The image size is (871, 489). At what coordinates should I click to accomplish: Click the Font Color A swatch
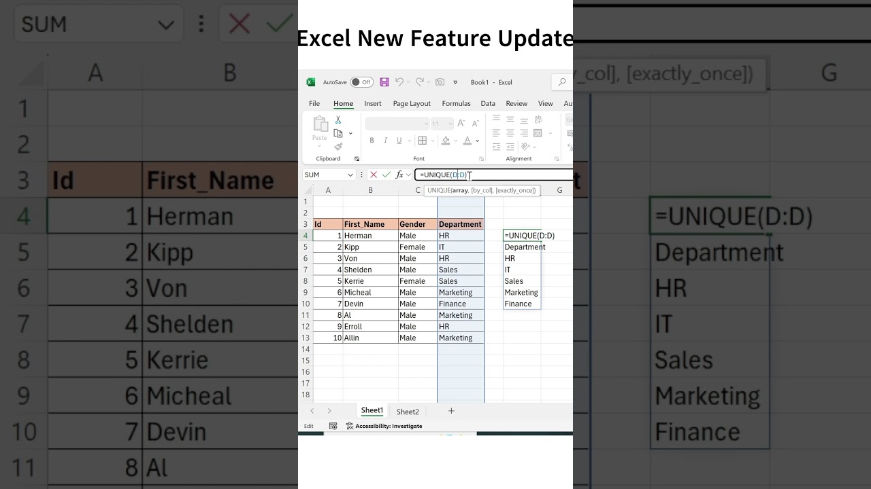pos(467,141)
